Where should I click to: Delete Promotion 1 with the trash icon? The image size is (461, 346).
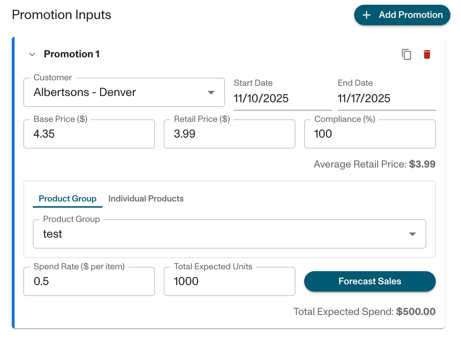click(x=427, y=54)
